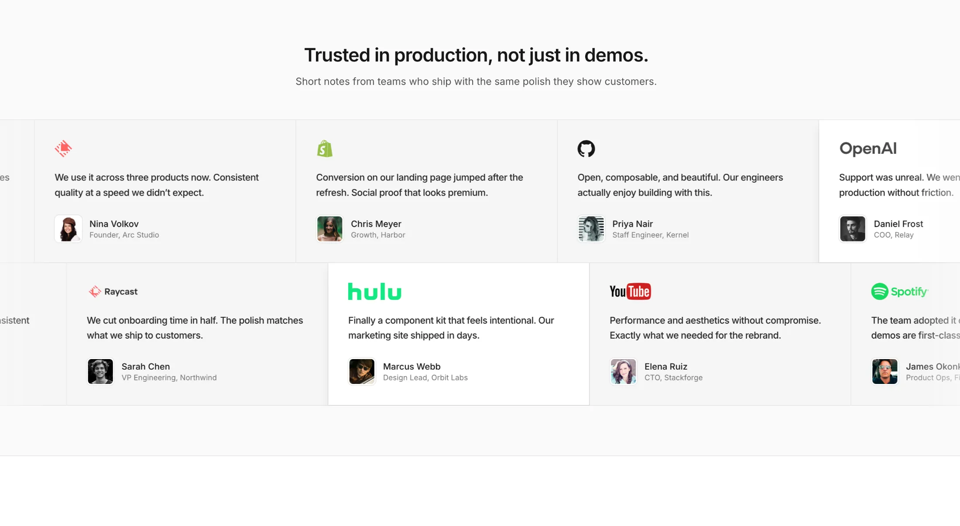960x526 pixels.
Task: Click Marcus Webb's avatar photo
Action: click(362, 371)
